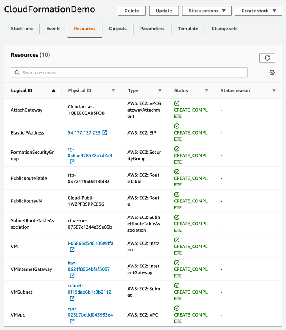This screenshot has height=330, width=286.
Task: Open external link icon for sg-0a6be328522a7d2a3
Action: pyautogui.click(x=72, y=162)
